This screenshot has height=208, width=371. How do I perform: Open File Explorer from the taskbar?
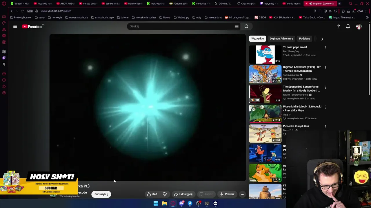[164, 203]
